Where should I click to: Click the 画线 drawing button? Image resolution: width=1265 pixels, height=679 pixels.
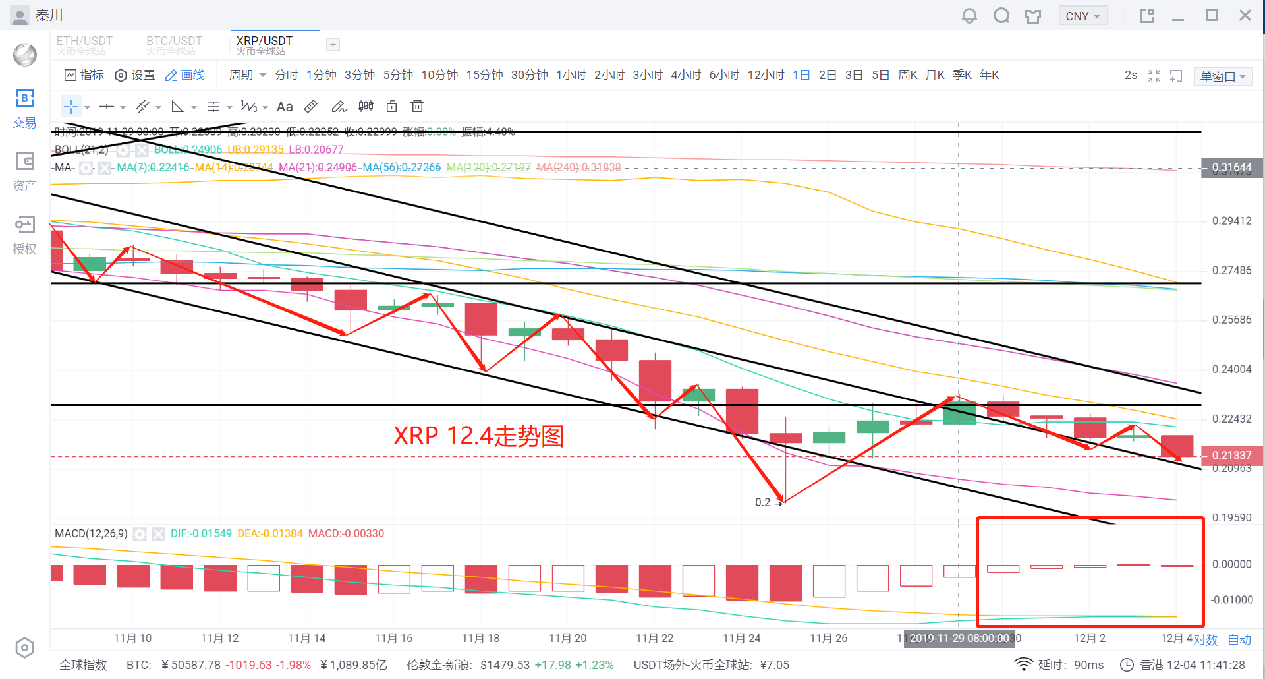click(x=185, y=75)
